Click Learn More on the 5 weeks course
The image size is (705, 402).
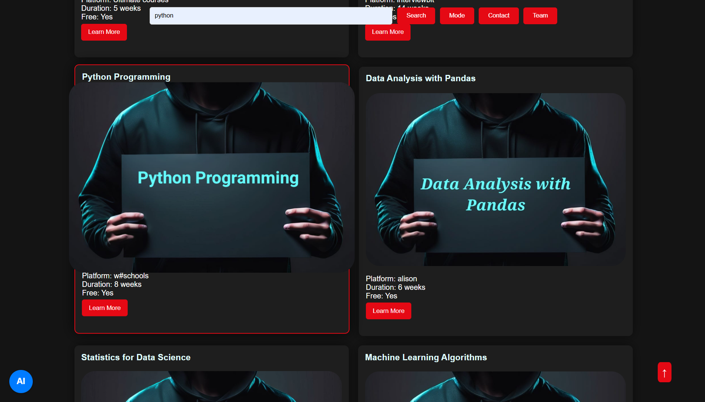tap(104, 32)
